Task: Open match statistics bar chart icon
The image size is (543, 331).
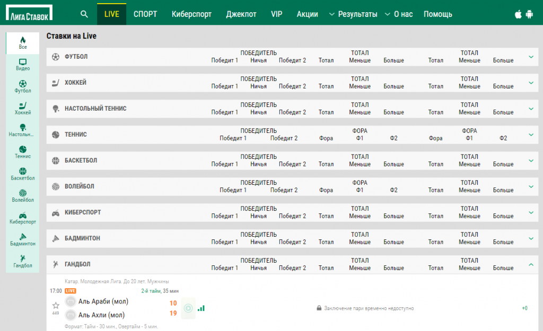Action: [x=201, y=308]
